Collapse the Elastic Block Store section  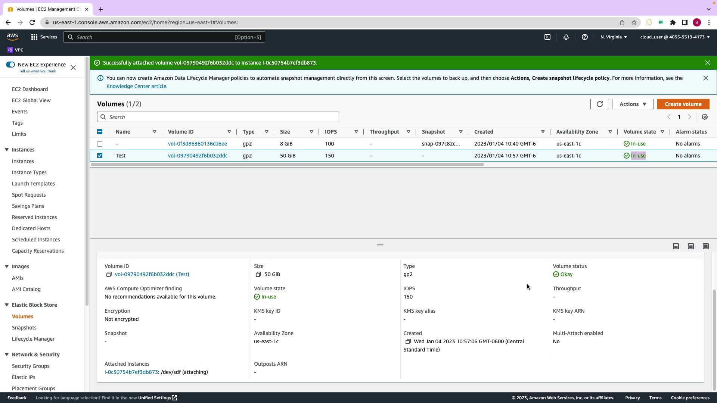click(x=7, y=305)
